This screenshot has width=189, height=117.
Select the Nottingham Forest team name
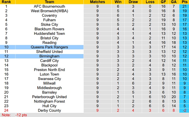pos(49,101)
